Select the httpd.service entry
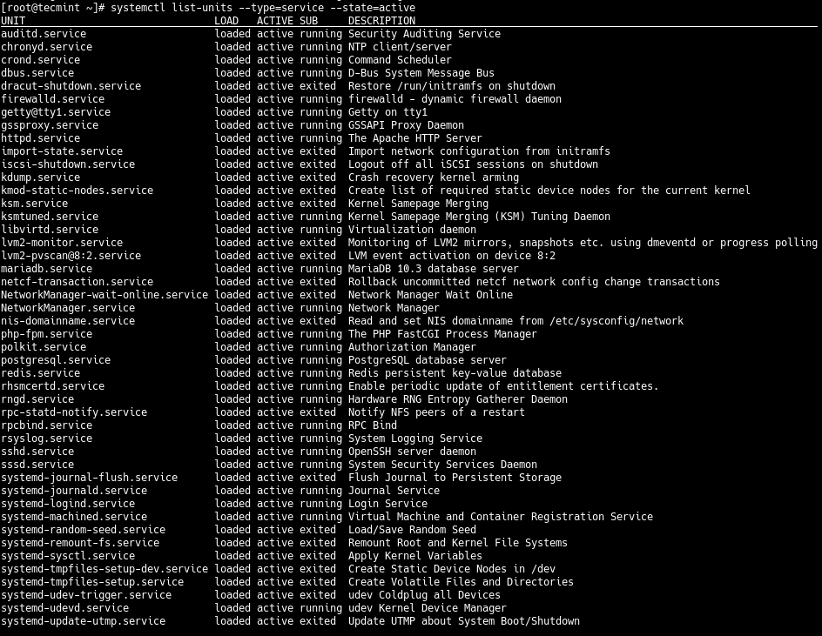This screenshot has height=636, width=822. point(40,138)
